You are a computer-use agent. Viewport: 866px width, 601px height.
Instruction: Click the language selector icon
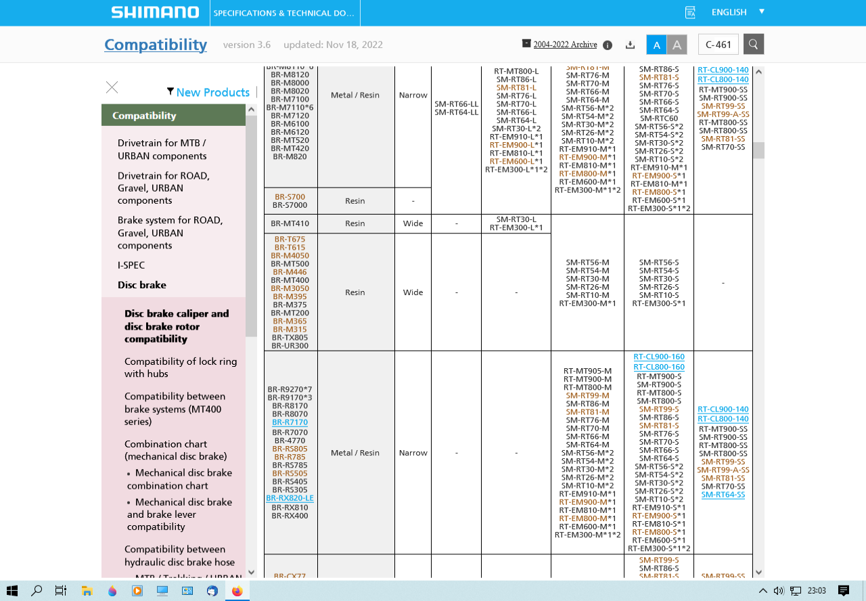690,12
